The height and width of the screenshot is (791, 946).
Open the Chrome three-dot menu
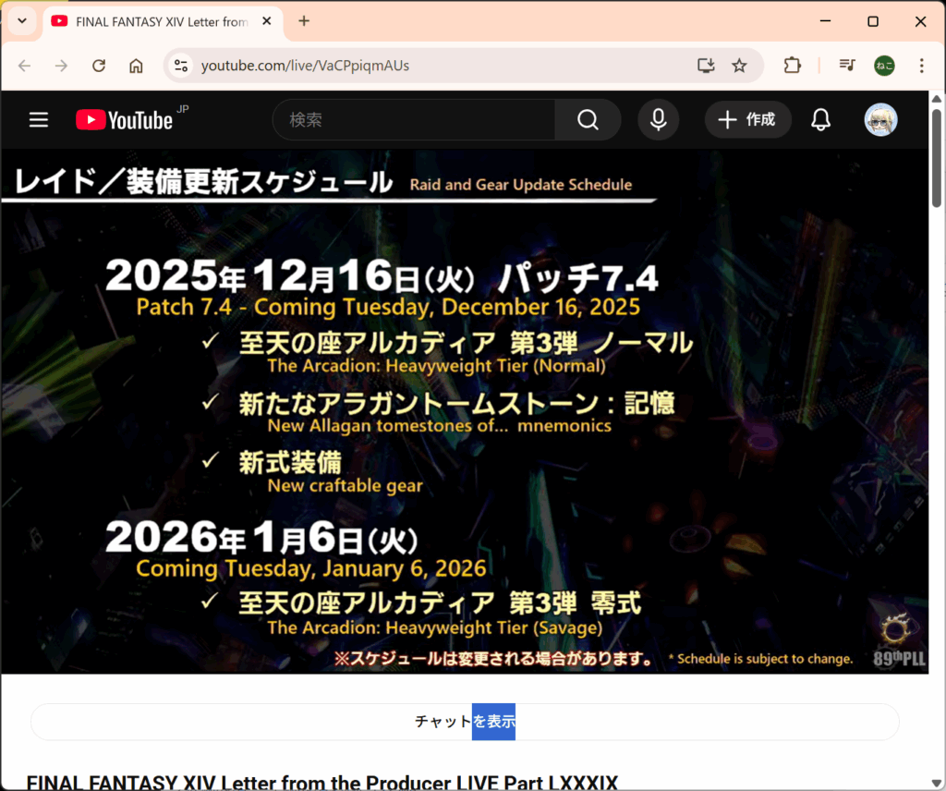(921, 66)
